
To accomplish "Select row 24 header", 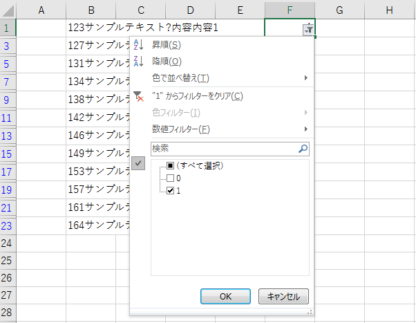I will (7, 243).
